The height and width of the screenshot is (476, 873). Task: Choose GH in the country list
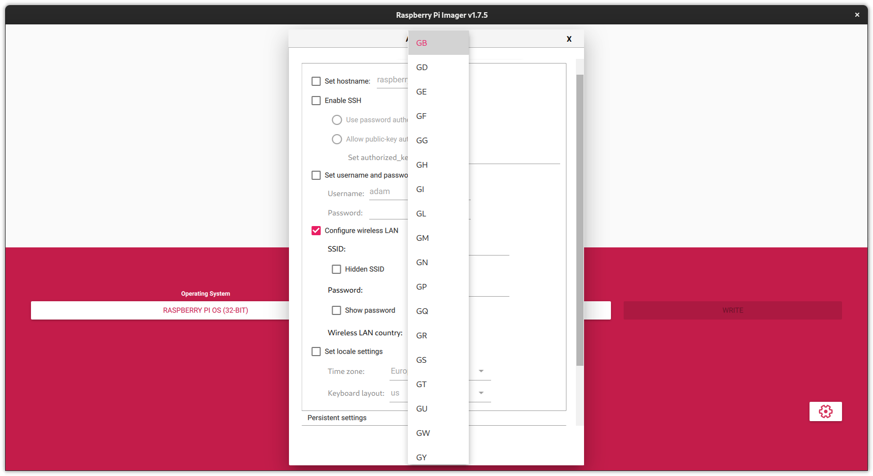pyautogui.click(x=438, y=165)
